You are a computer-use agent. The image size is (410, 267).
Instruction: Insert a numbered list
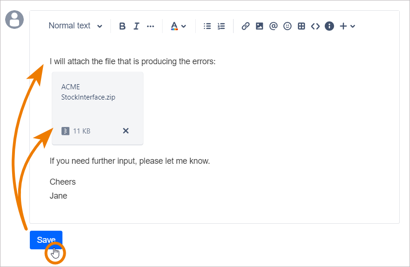pos(221,26)
